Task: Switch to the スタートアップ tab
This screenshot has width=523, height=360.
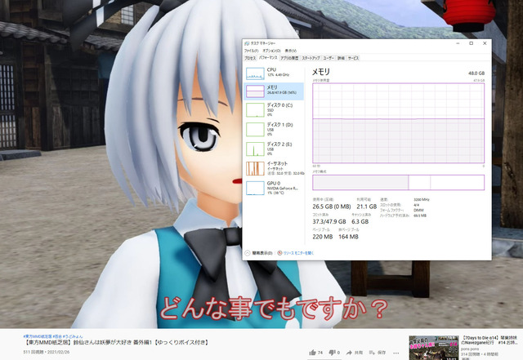Action: [311, 58]
